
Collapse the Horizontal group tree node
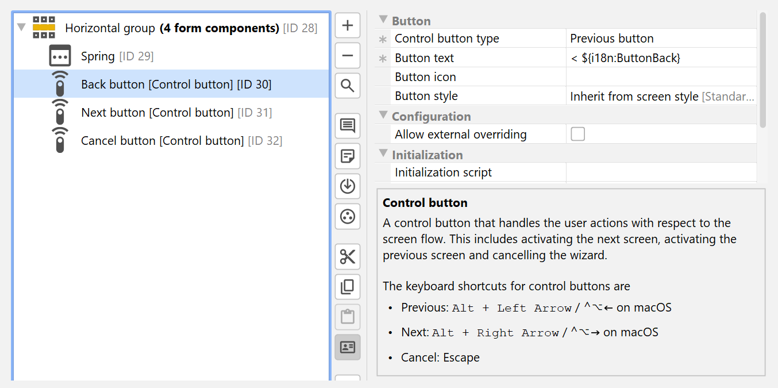click(21, 27)
